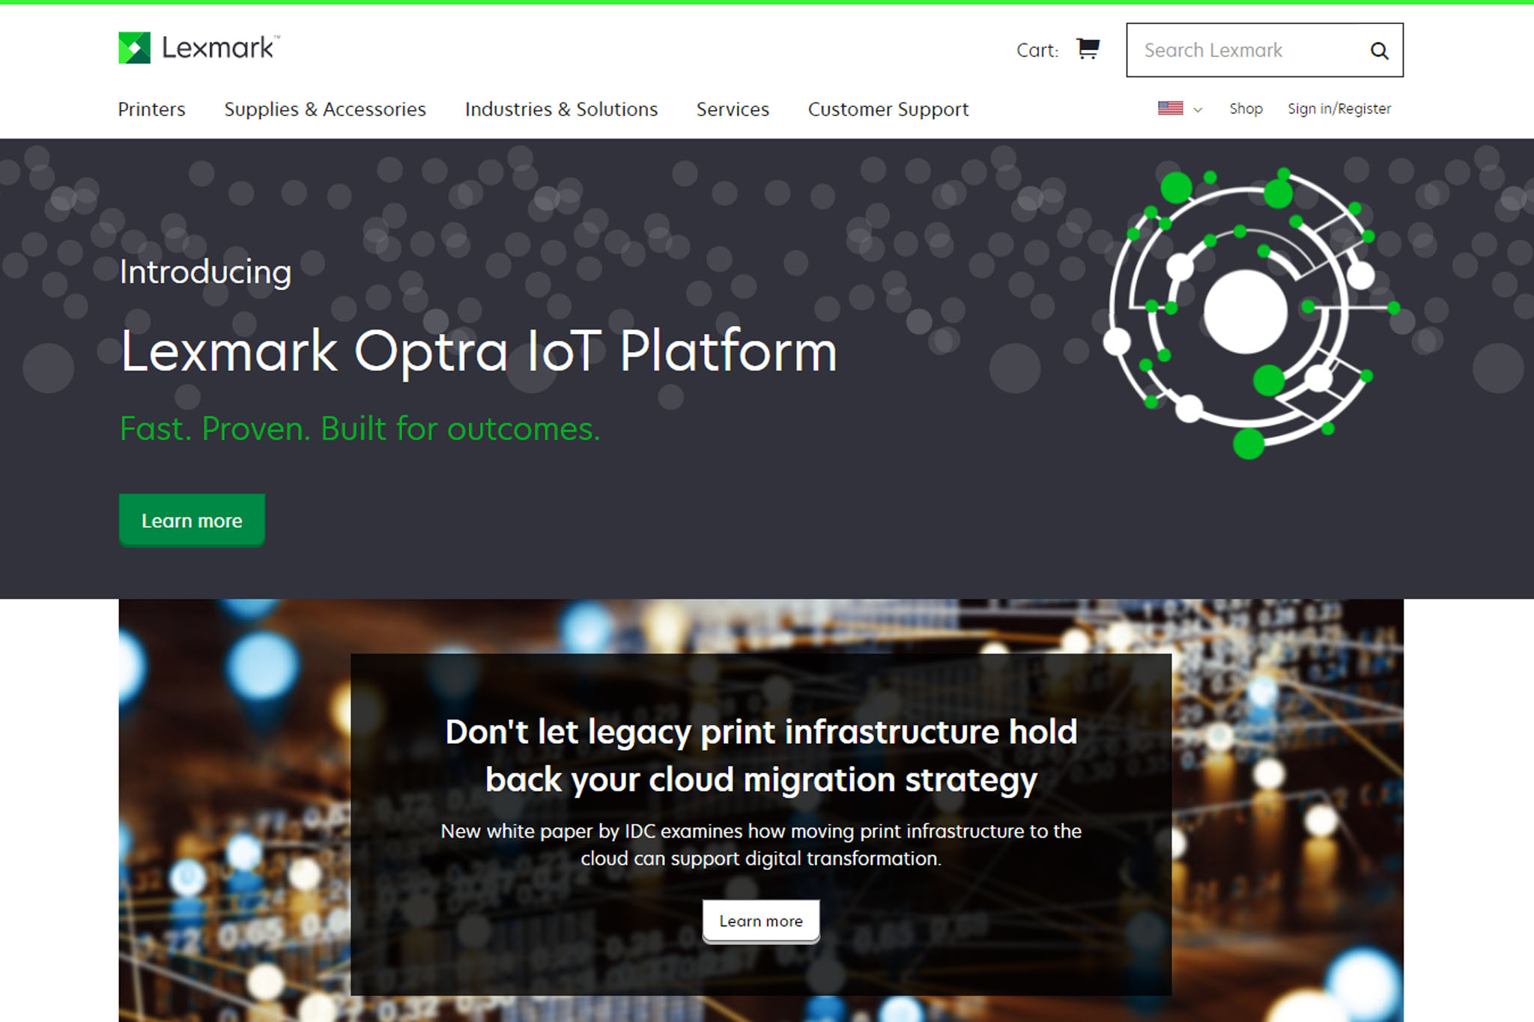This screenshot has width=1534, height=1022.
Task: Open Industries & Solutions menu
Action: coord(561,109)
